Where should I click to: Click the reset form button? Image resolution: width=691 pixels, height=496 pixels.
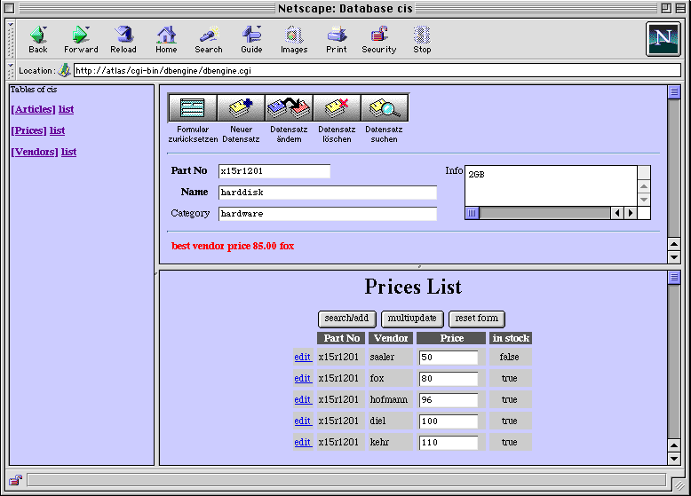click(x=476, y=319)
